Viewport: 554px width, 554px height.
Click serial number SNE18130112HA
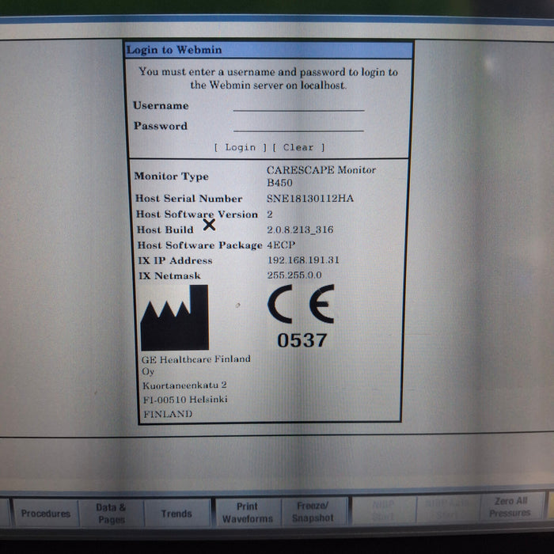click(310, 198)
